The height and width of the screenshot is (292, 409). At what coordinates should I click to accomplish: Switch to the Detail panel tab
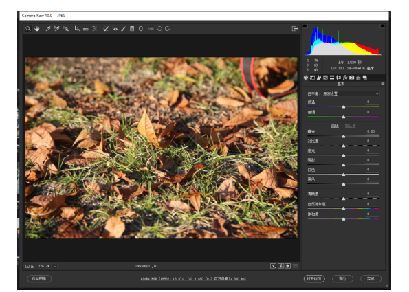(319, 78)
